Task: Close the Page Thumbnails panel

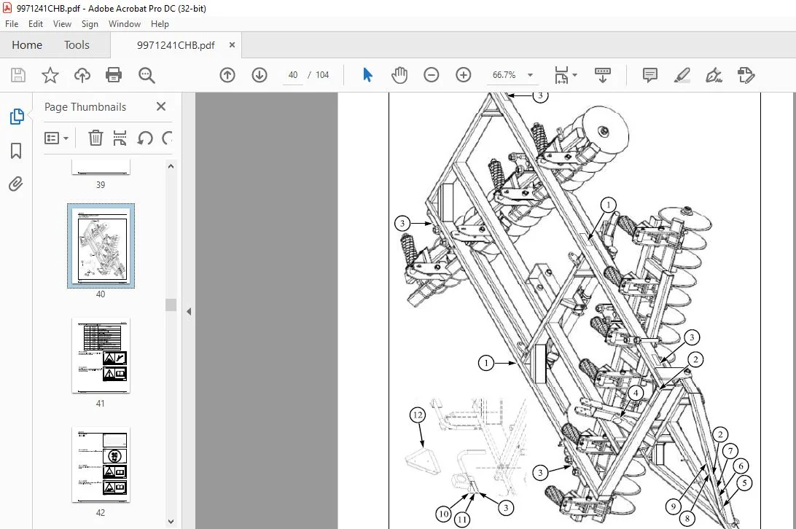Action: (x=161, y=106)
